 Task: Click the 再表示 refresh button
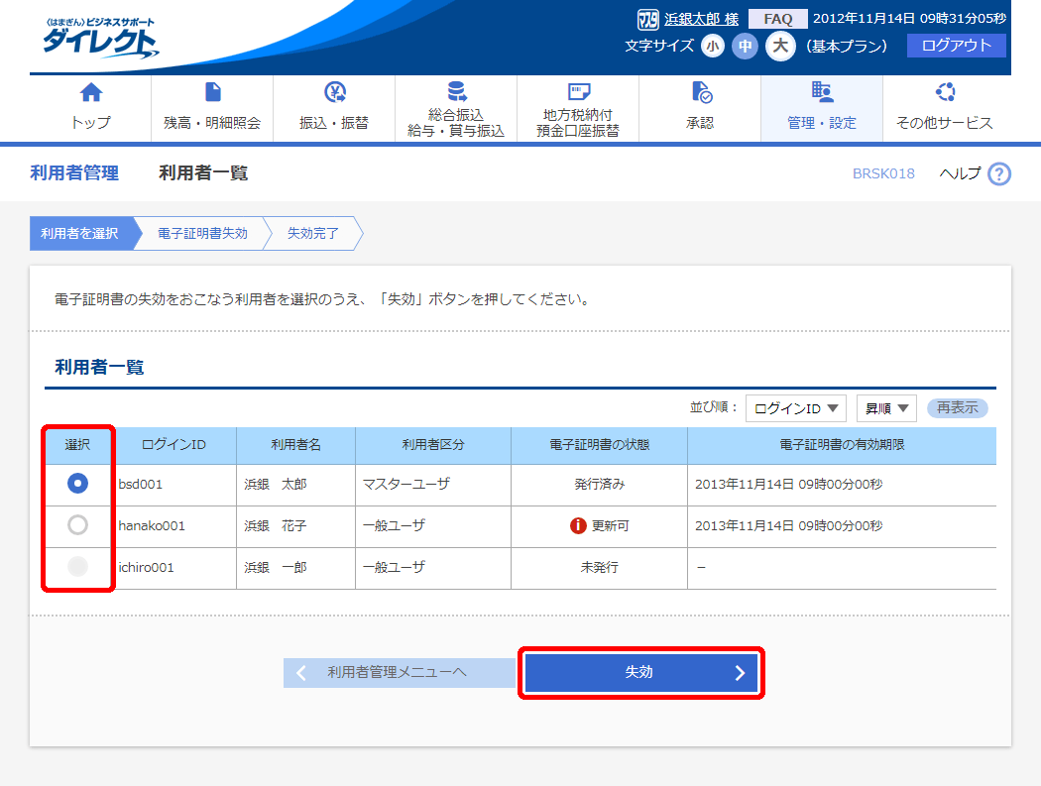coord(957,407)
